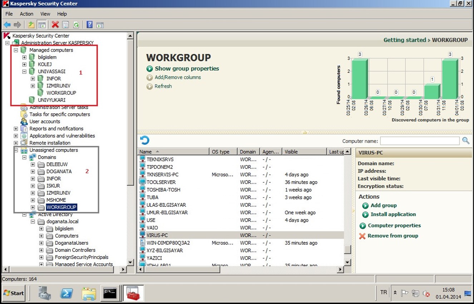Open Server Manager from the taskbar
Image resolution: width=474 pixels, height=304 pixels.
45,293
